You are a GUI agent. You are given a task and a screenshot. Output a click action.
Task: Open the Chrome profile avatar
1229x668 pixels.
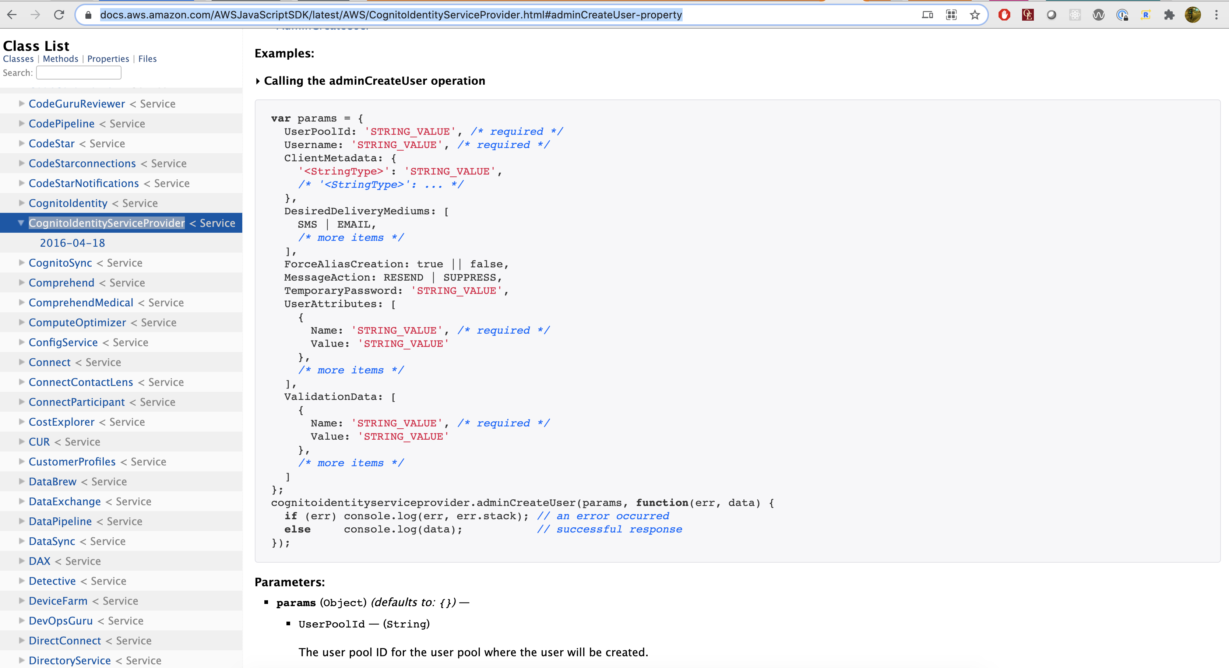click(1193, 15)
